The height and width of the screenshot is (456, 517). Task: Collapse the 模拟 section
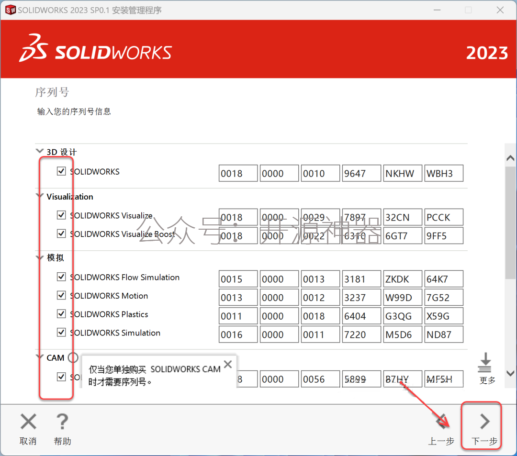(x=40, y=257)
